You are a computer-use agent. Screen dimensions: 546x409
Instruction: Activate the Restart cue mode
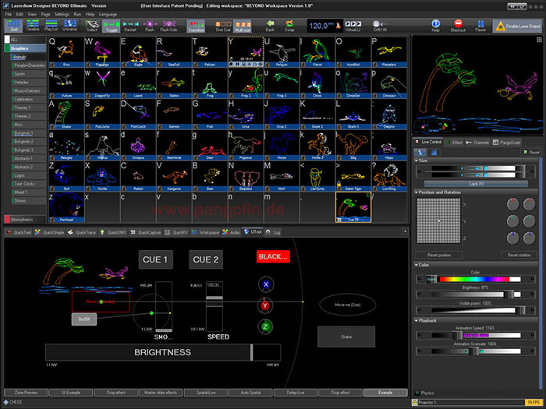130,26
